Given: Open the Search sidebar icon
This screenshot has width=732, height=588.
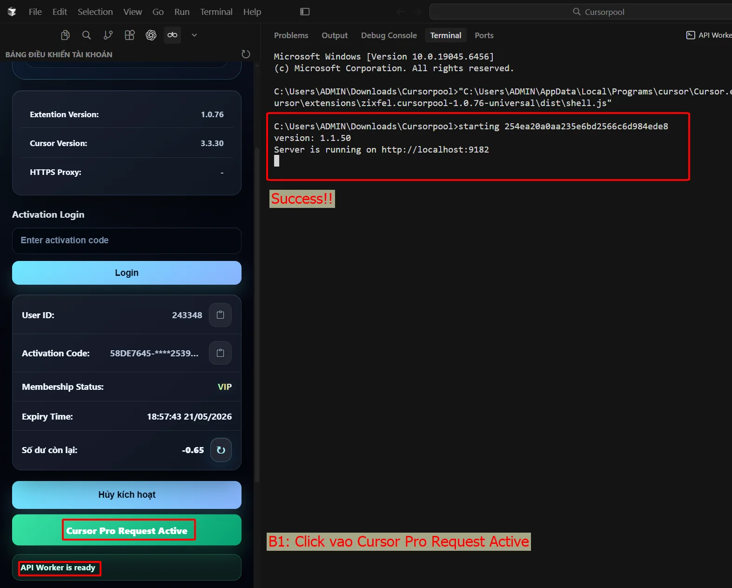Looking at the screenshot, I should coord(87,35).
